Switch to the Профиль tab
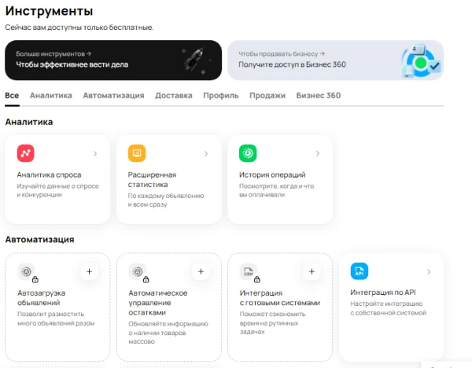 [x=220, y=96]
